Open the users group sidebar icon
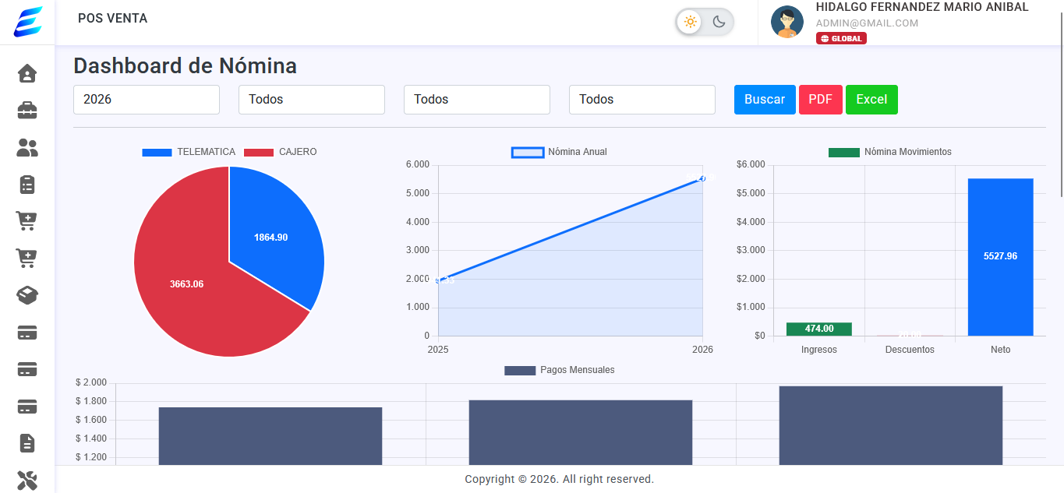The image size is (1064, 493). tap(27, 148)
